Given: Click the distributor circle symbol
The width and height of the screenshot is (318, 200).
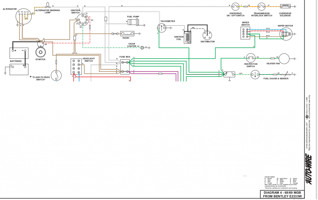Looking at the screenshot, I should coord(207,35).
